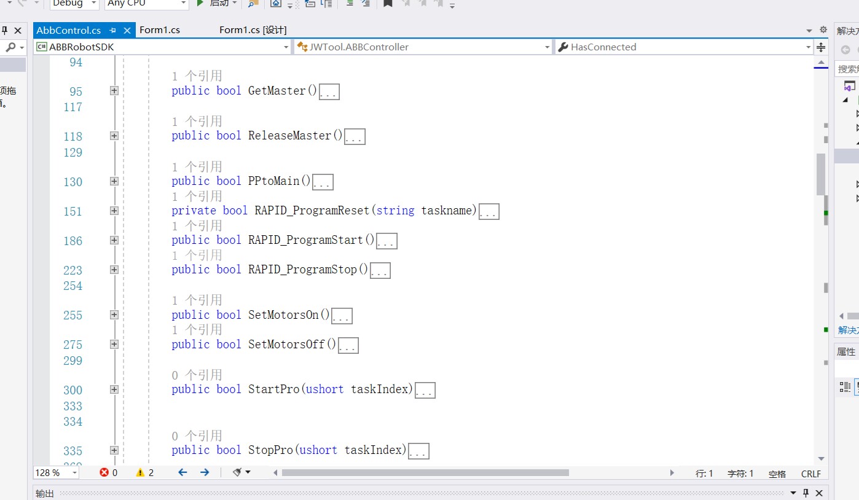Open the editor tab settings gear
Screen dimensions: 859x500
pyautogui.click(x=823, y=30)
